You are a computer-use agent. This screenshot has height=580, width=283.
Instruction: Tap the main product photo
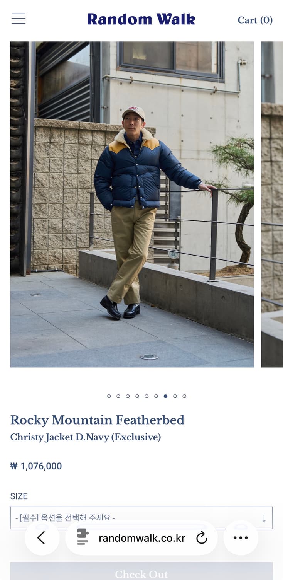pyautogui.click(x=132, y=204)
